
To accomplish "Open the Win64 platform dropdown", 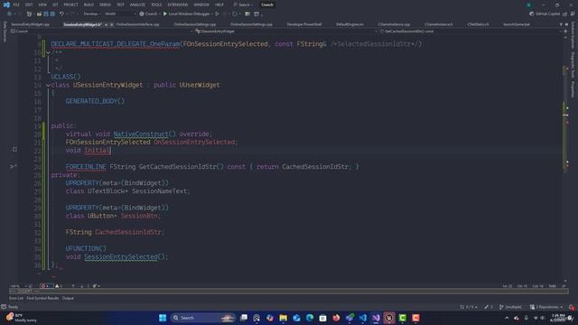I will pyautogui.click(x=120, y=14).
